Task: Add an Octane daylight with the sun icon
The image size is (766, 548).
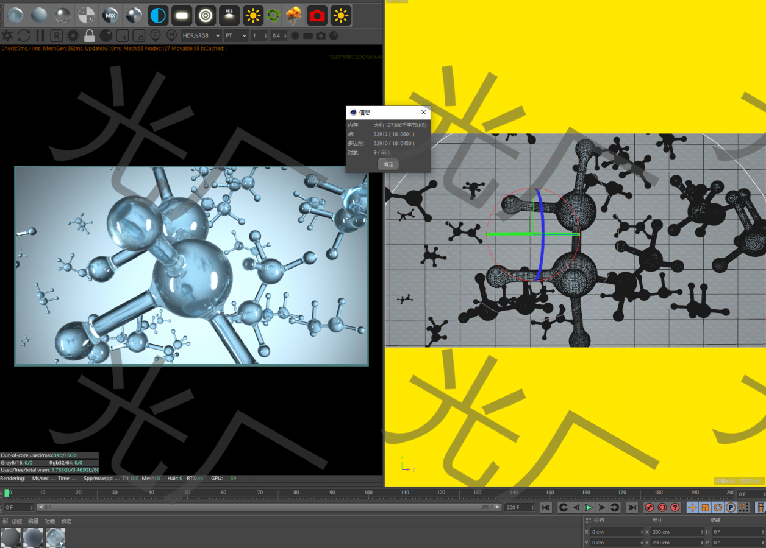Action: pos(252,15)
